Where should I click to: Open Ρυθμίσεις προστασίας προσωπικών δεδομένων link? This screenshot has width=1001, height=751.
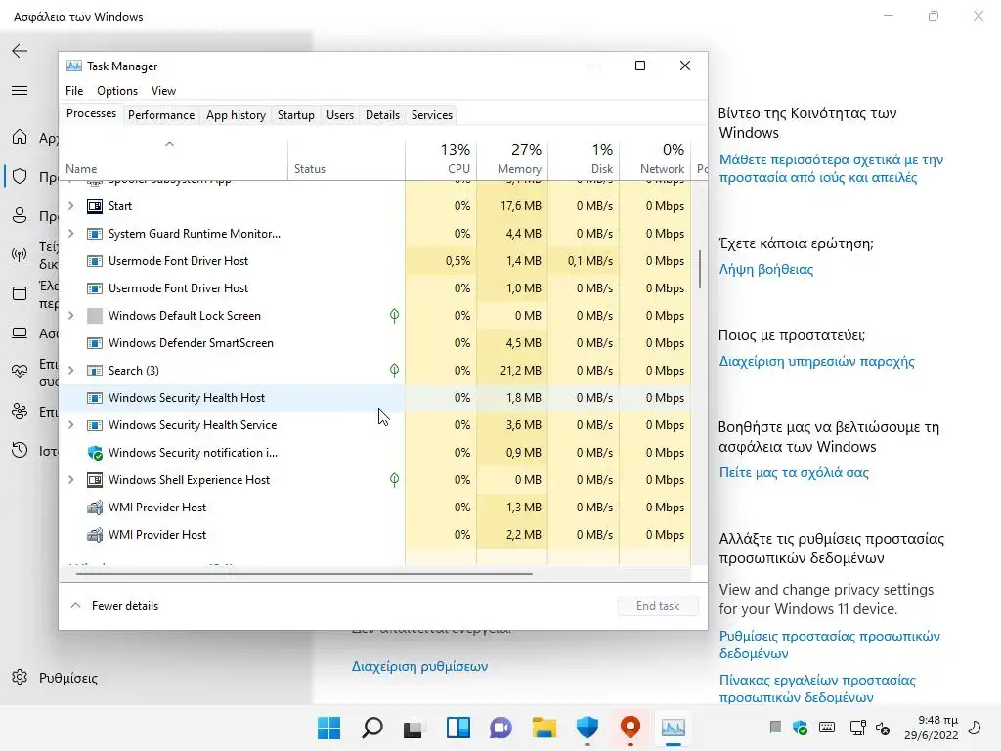click(x=829, y=644)
